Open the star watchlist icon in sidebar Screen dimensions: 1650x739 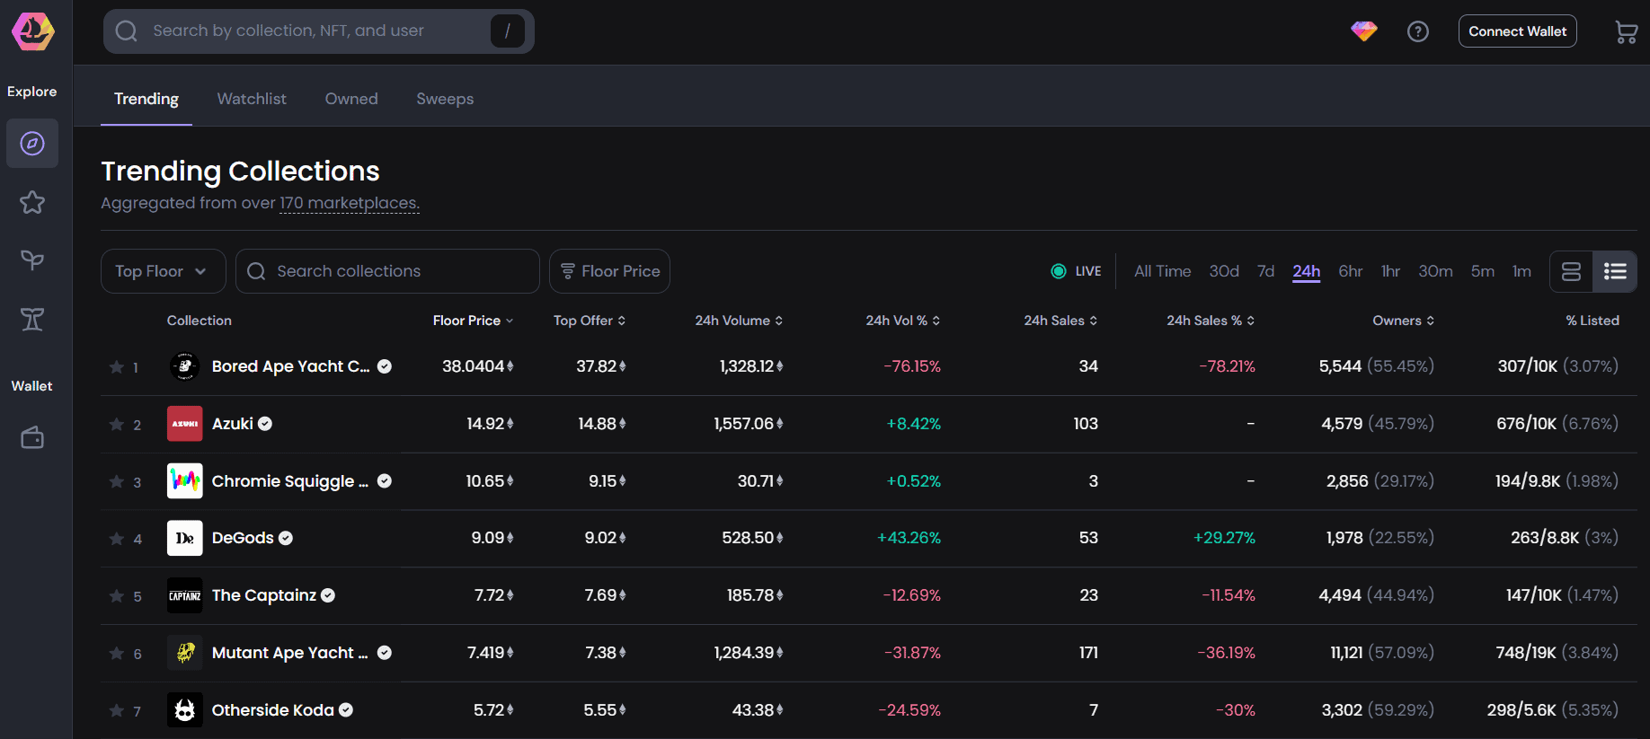tap(32, 202)
